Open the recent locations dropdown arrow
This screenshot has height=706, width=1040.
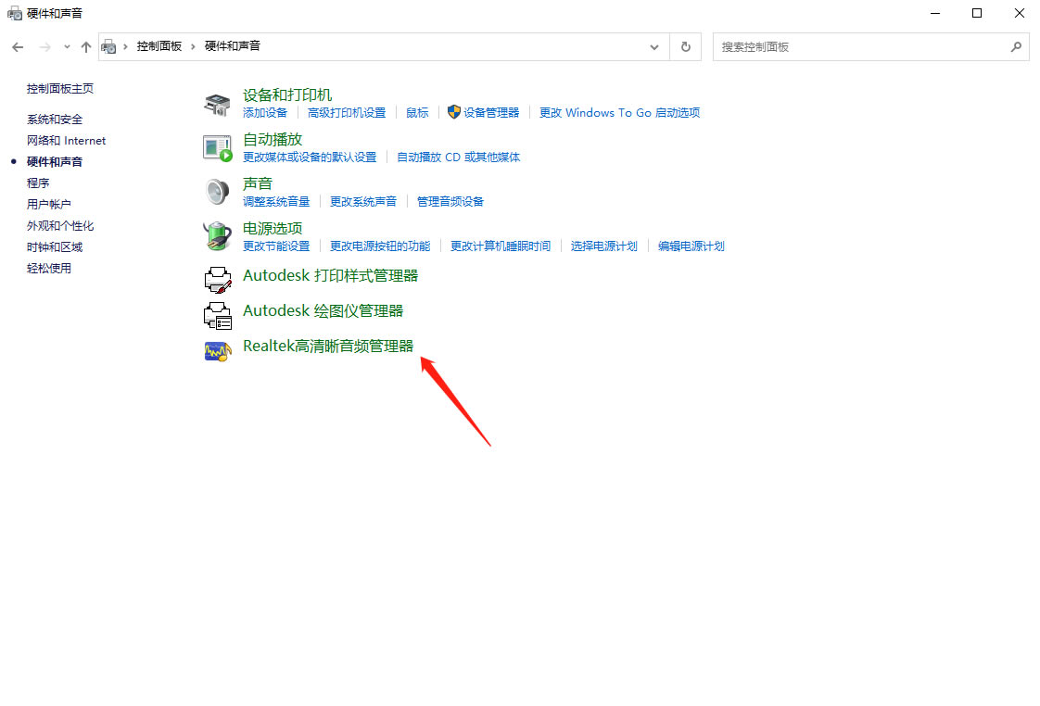(67, 46)
